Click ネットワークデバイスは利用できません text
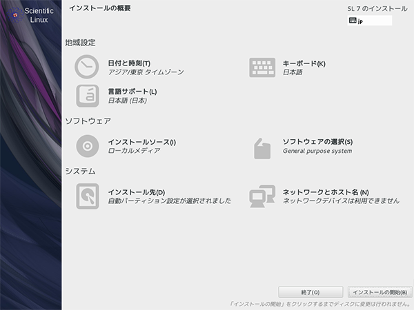The image size is (414, 310). 341,201
